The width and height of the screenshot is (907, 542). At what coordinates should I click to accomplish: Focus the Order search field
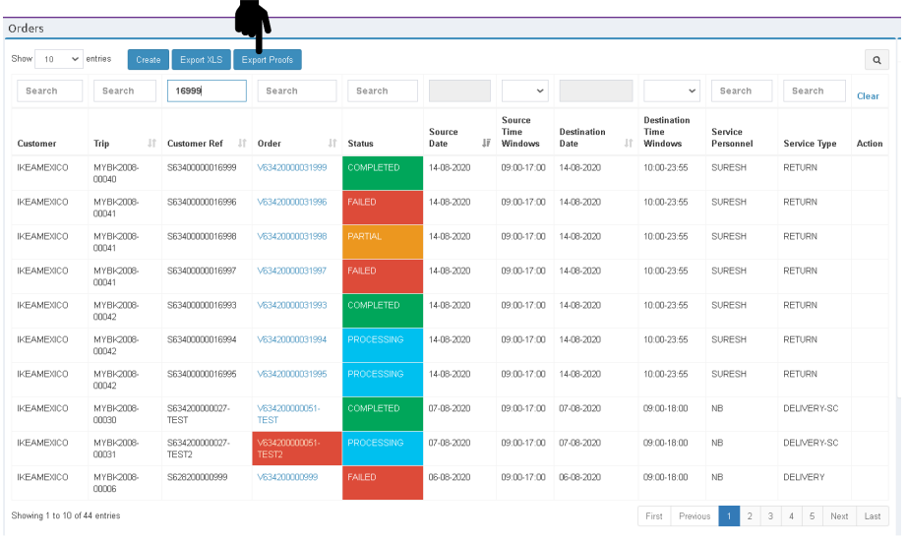[297, 90]
